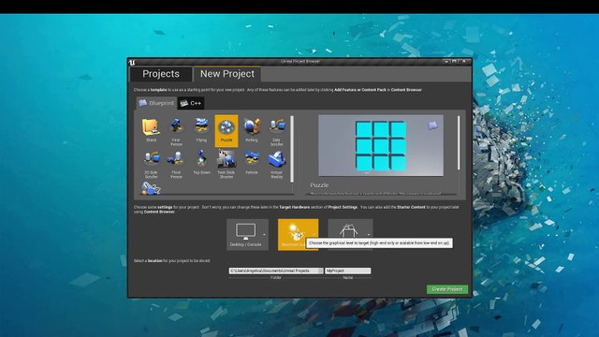Select the Blank project template

152,131
